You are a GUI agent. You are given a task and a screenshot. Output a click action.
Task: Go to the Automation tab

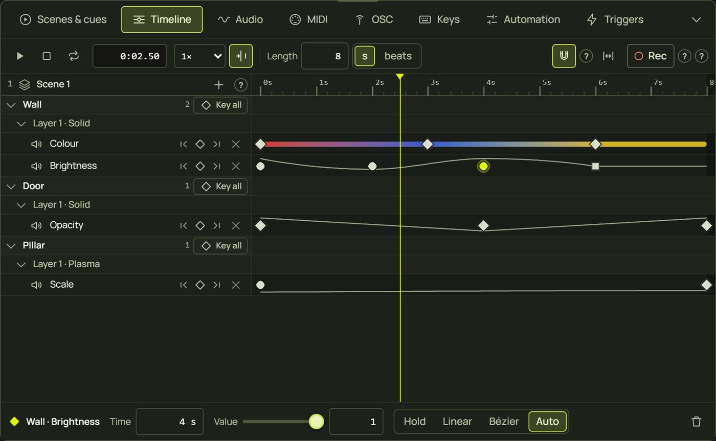pyautogui.click(x=523, y=19)
